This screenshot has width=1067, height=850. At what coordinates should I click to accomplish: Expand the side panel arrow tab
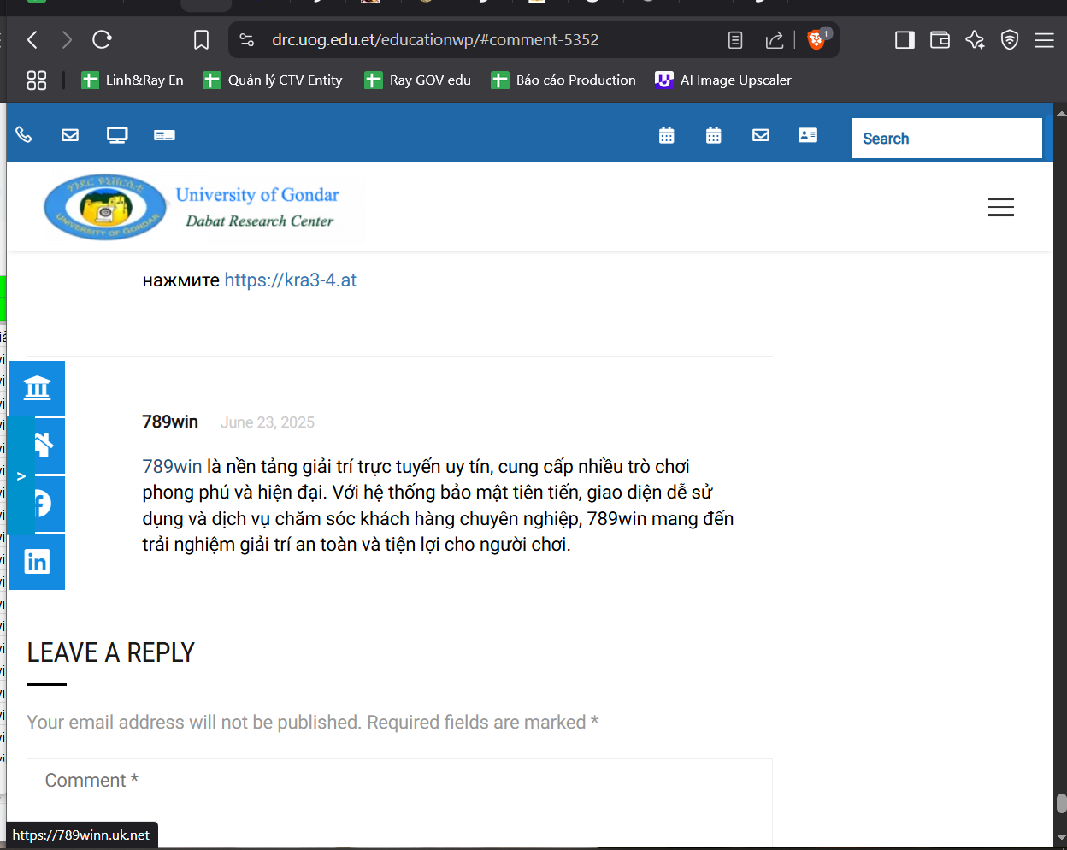[21, 476]
